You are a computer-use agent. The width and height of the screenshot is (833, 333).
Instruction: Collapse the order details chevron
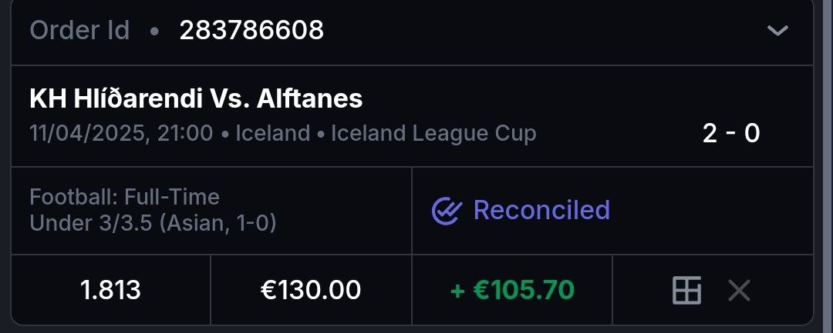coord(777,31)
